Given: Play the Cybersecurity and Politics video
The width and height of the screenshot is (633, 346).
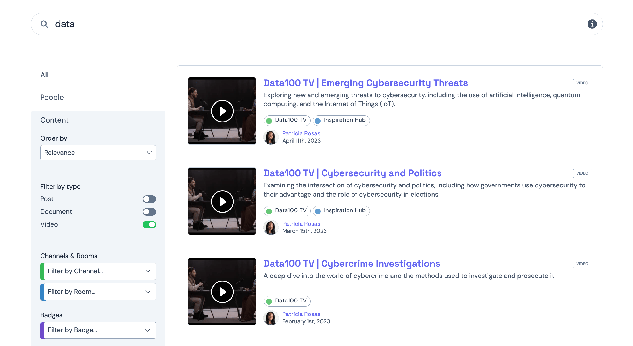Looking at the screenshot, I should point(222,202).
